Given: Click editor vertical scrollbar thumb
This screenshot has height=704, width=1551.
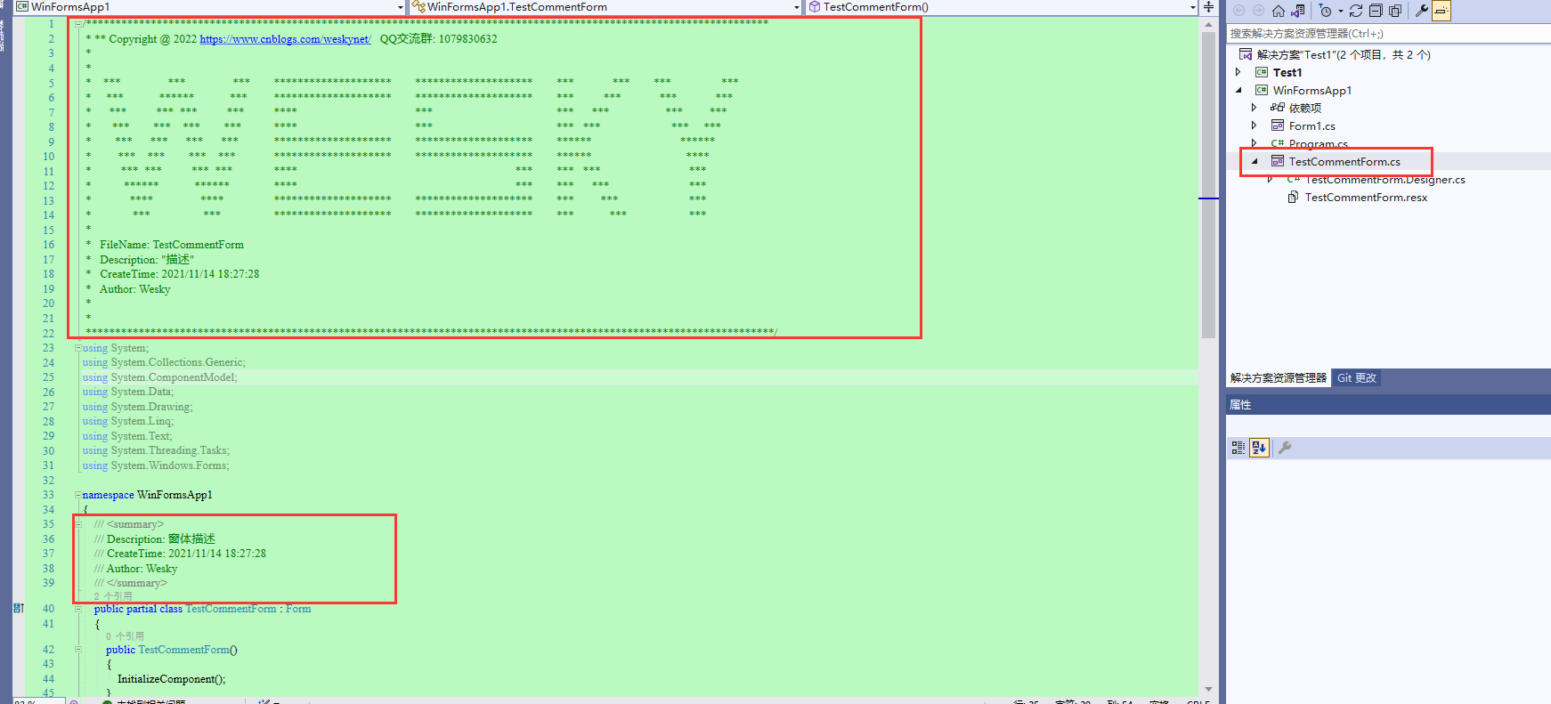Looking at the screenshot, I should (x=1208, y=185).
